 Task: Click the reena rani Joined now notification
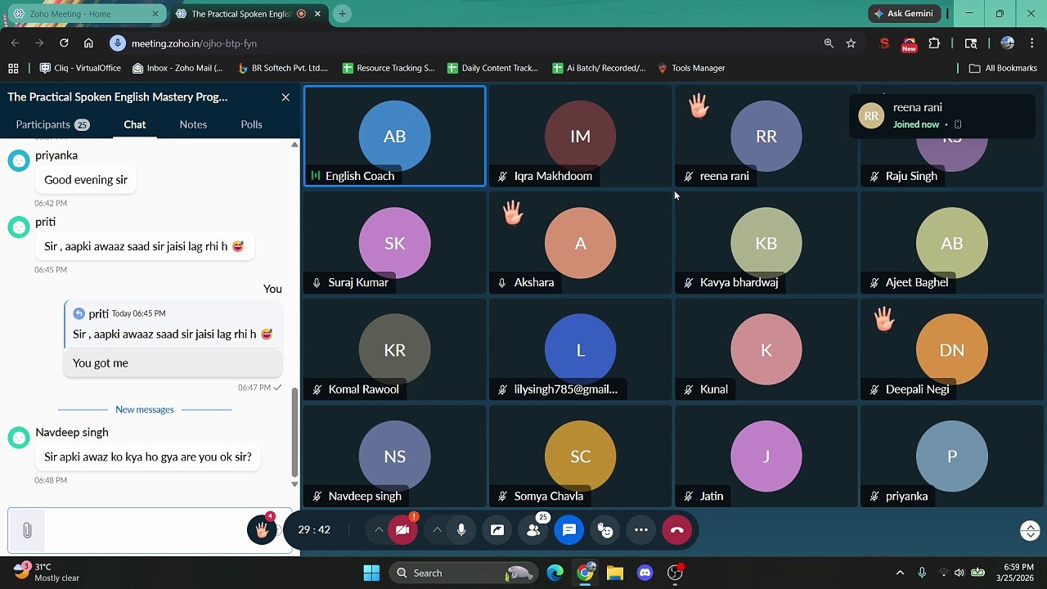(941, 115)
